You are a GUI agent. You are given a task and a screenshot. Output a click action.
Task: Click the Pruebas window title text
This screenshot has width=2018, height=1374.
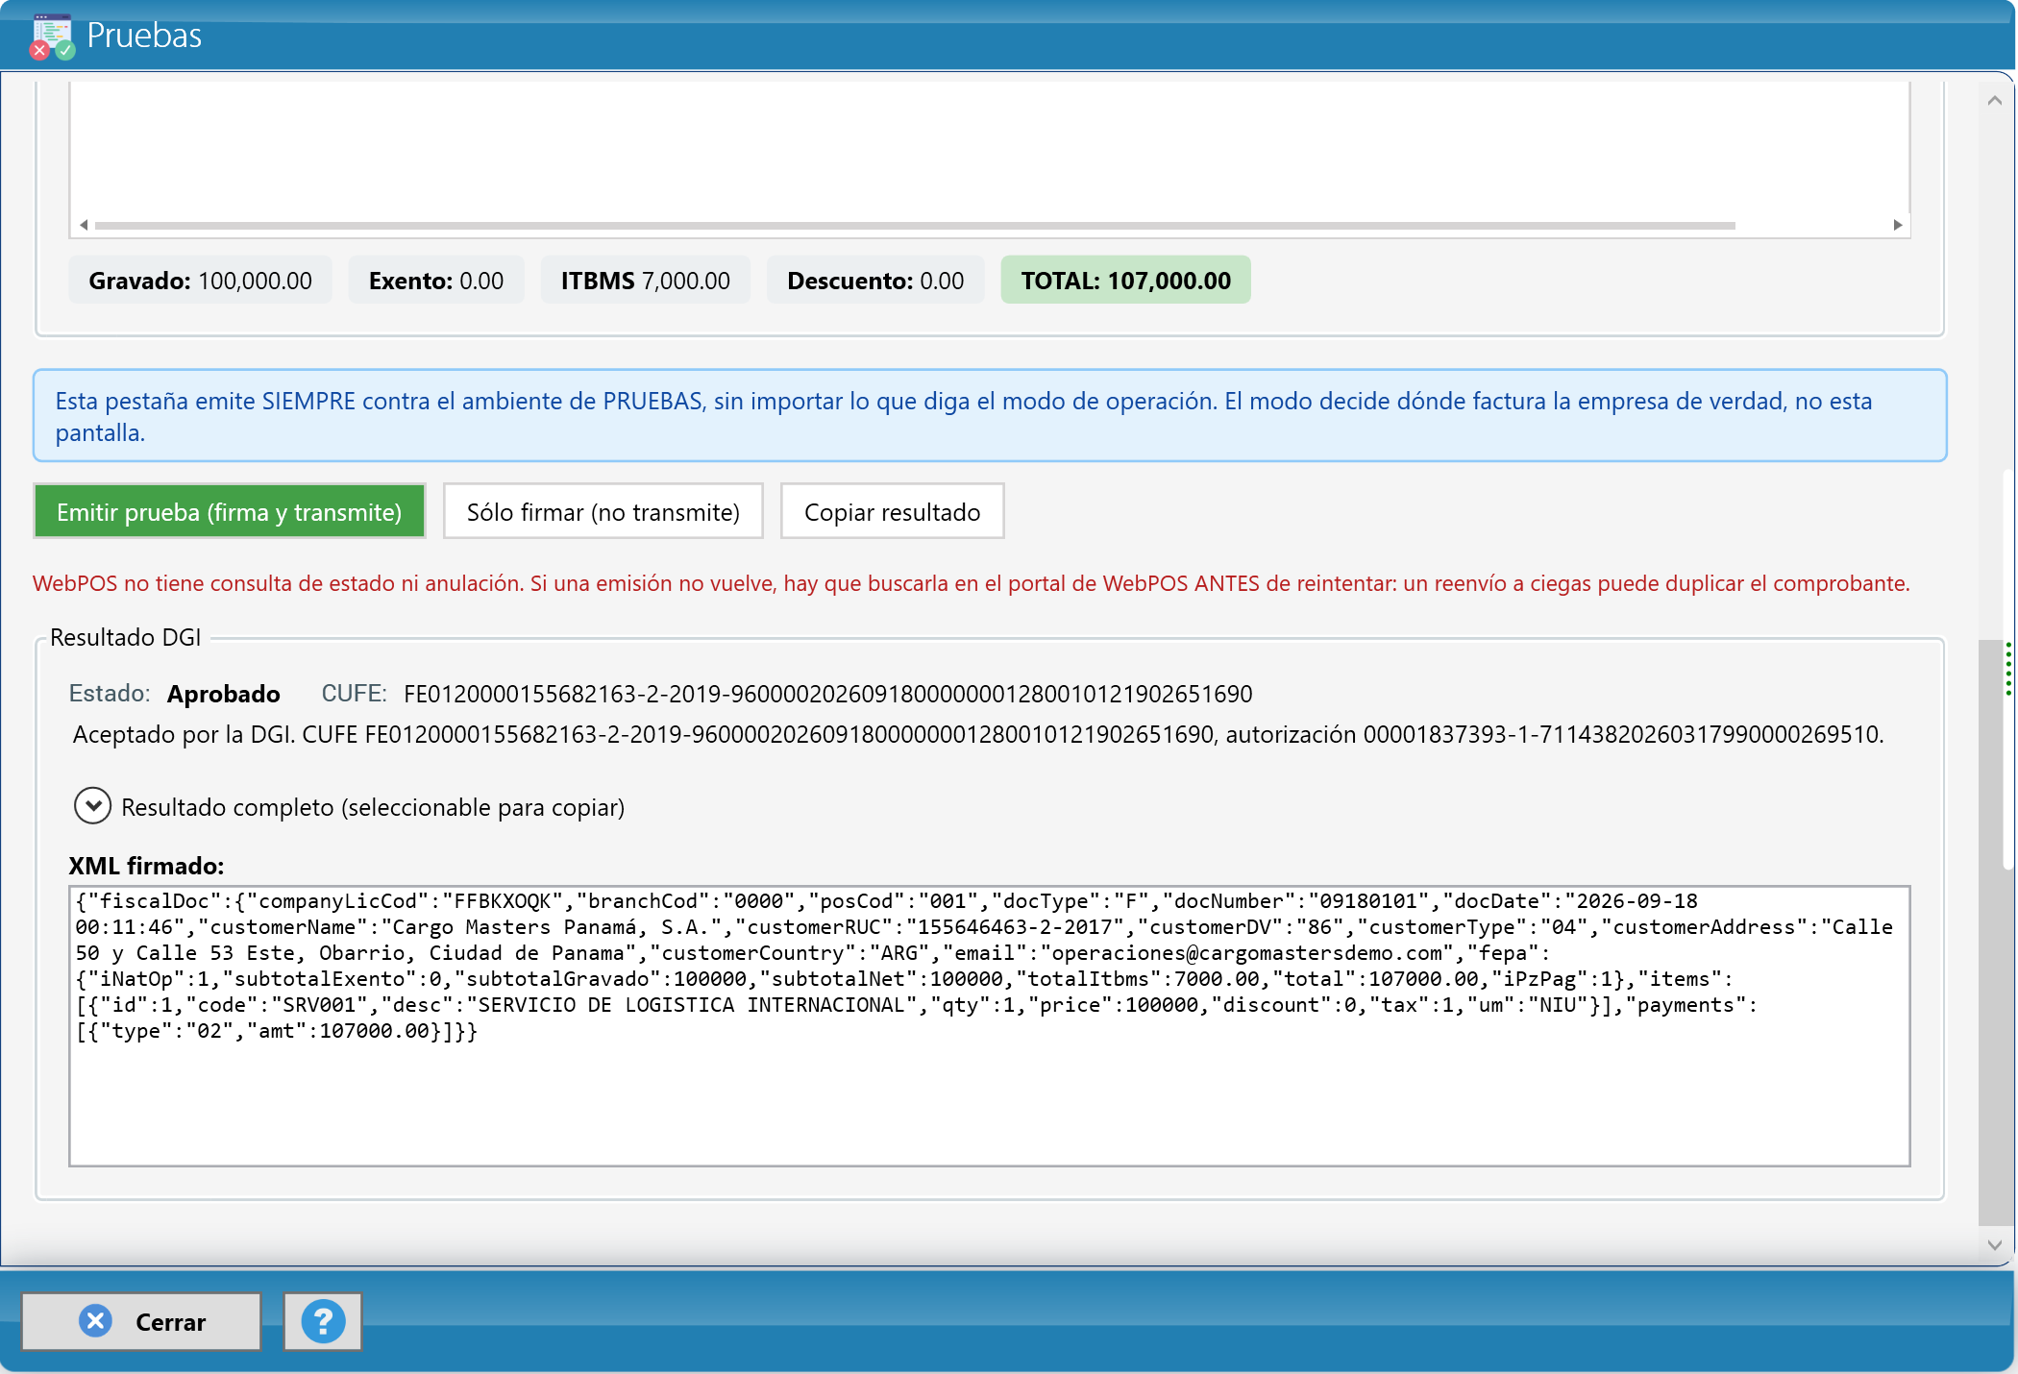coord(144,36)
